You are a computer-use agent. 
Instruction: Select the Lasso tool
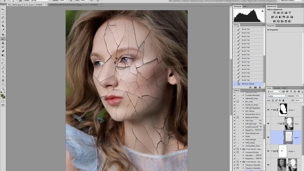click(x=3, y=18)
